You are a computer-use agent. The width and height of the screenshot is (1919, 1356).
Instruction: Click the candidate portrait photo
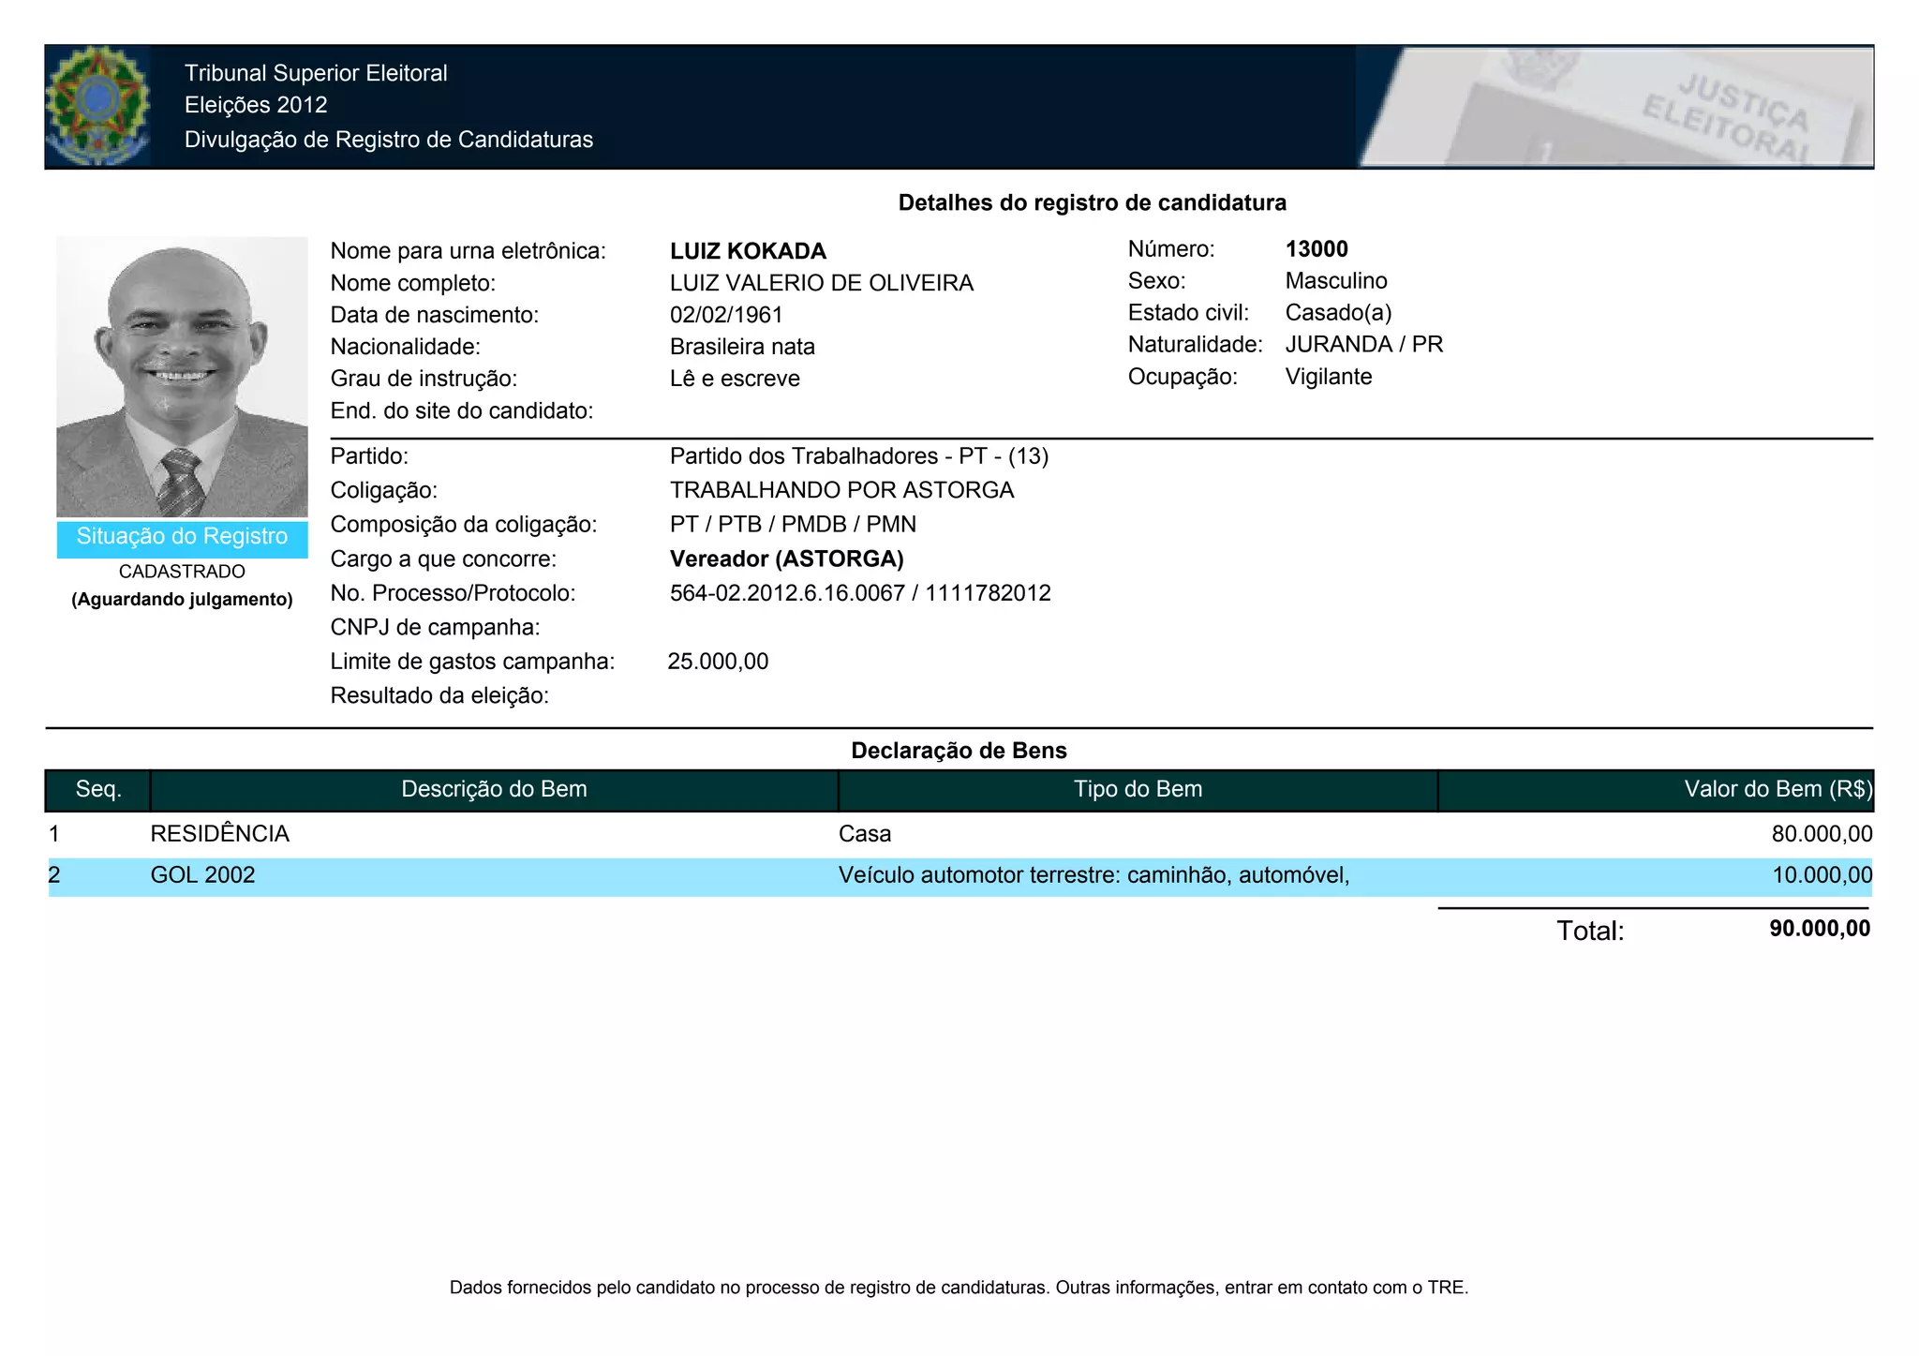pos(182,377)
